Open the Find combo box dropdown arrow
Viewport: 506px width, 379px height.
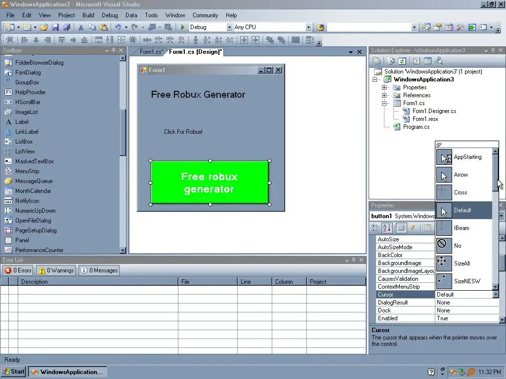(415, 28)
